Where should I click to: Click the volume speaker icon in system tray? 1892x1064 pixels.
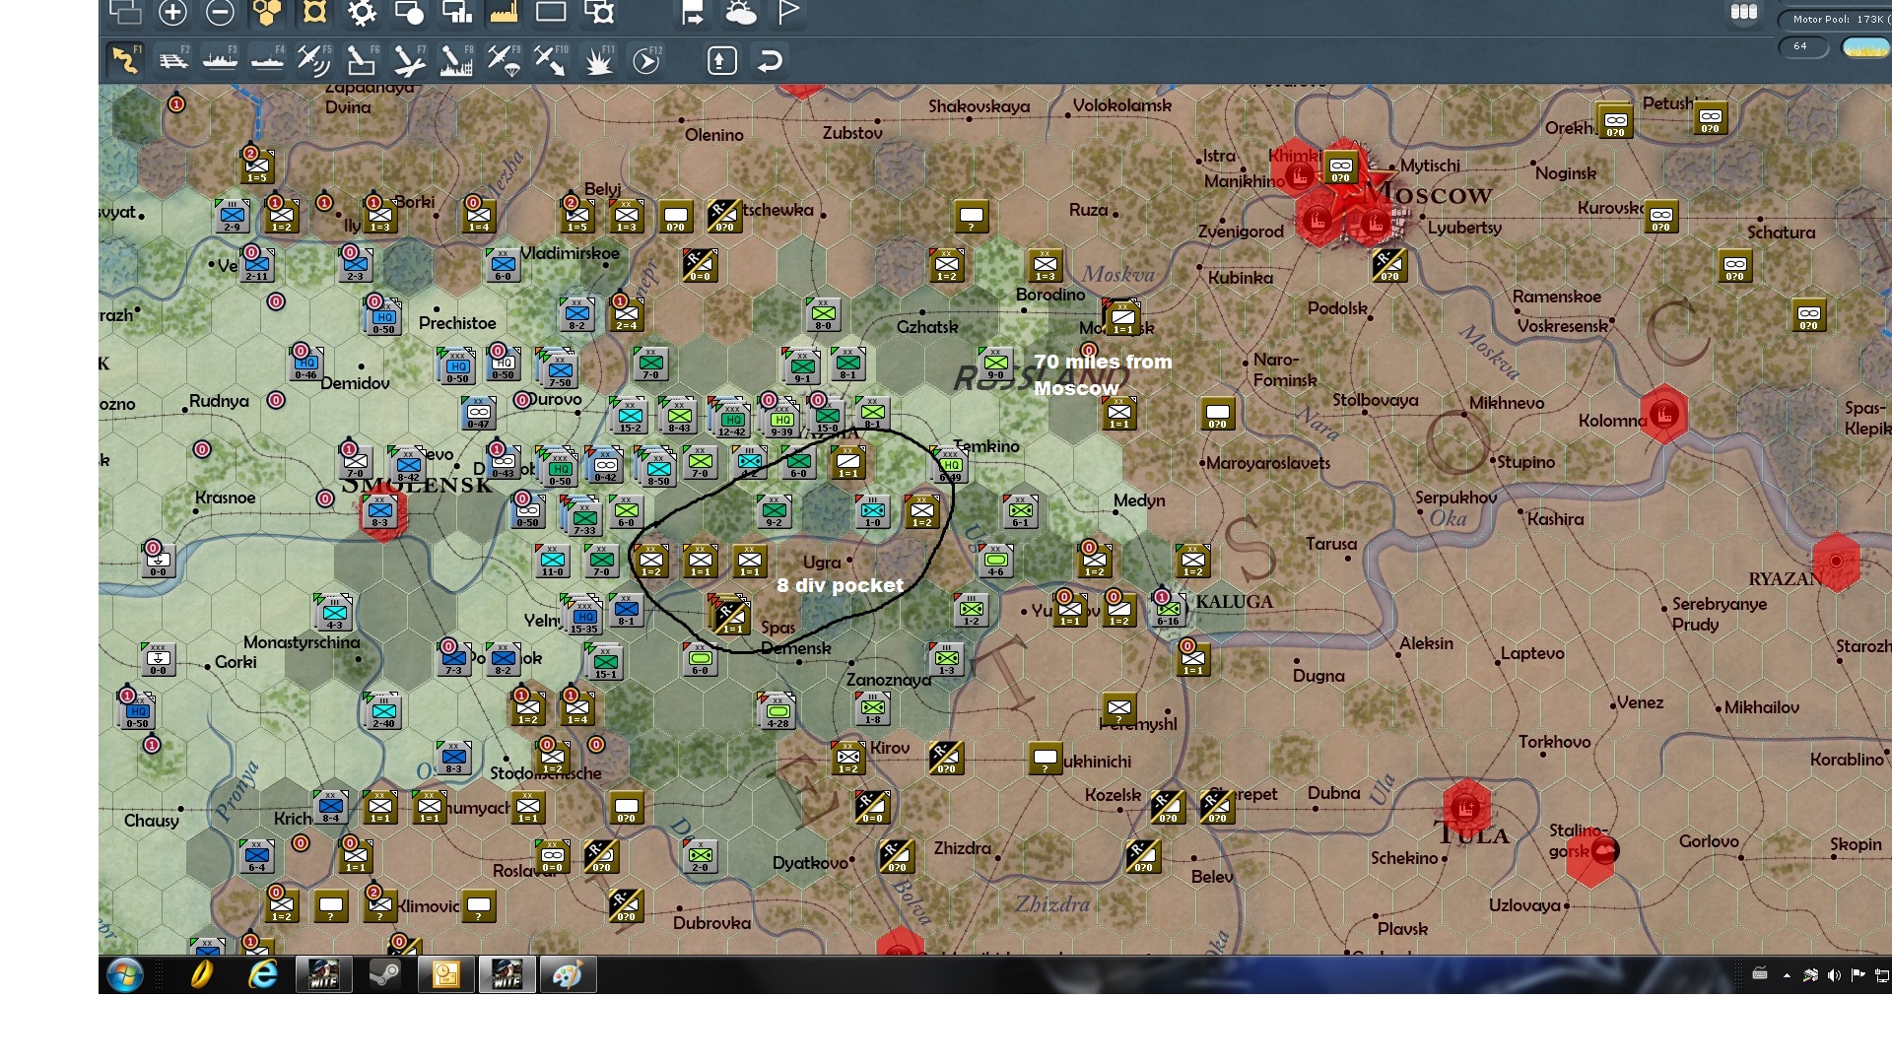tap(1834, 975)
